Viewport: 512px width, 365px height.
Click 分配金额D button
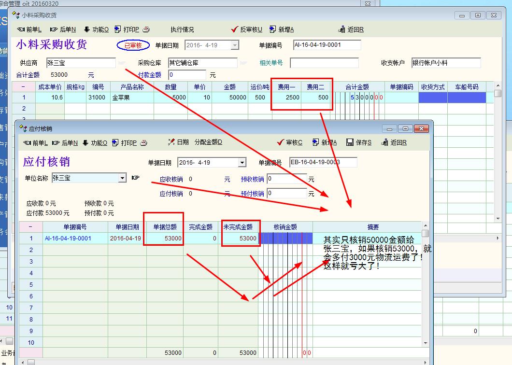click(208, 142)
